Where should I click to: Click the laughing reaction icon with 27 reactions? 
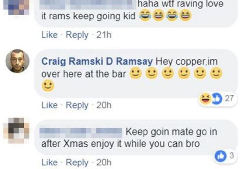[x=205, y=99]
